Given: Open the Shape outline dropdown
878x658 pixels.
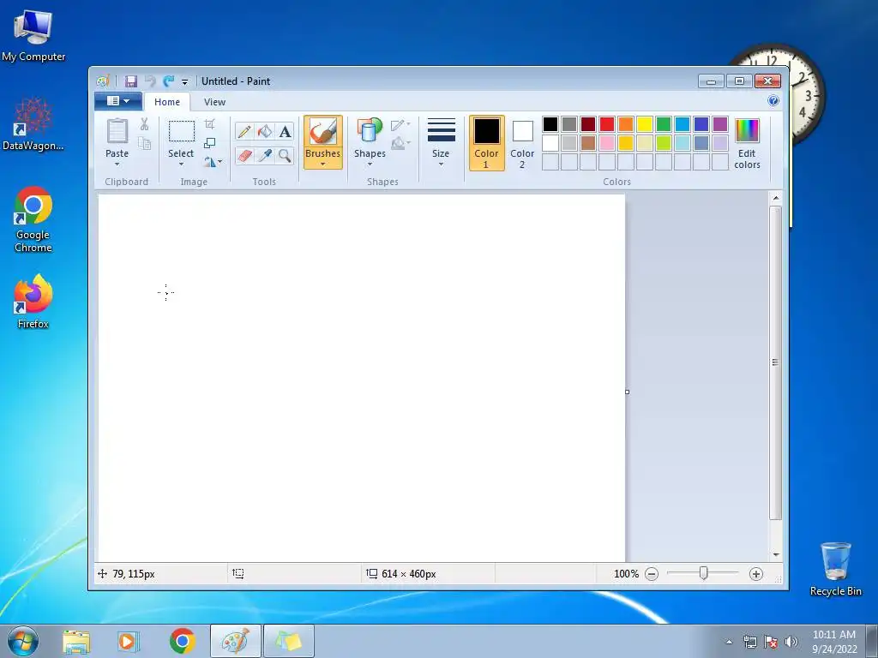Looking at the screenshot, I should [400, 125].
